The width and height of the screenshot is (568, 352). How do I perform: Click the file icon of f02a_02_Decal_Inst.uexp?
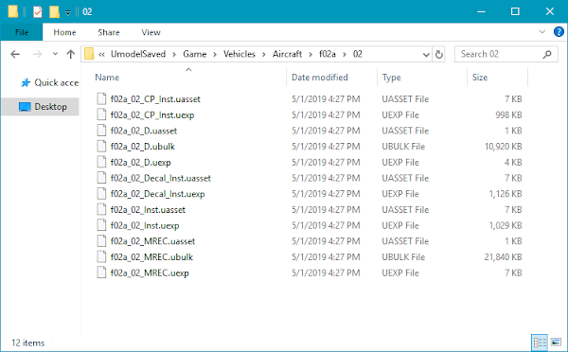click(101, 194)
